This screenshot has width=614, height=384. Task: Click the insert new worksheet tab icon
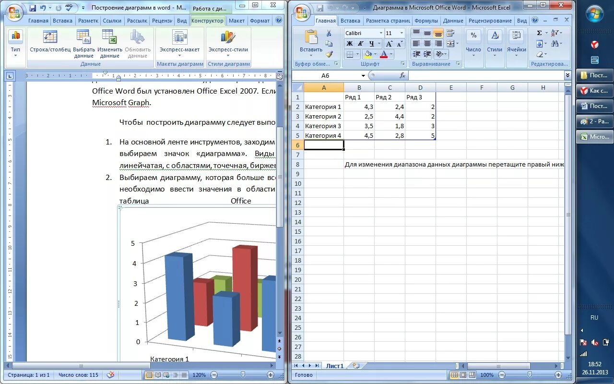(x=356, y=366)
